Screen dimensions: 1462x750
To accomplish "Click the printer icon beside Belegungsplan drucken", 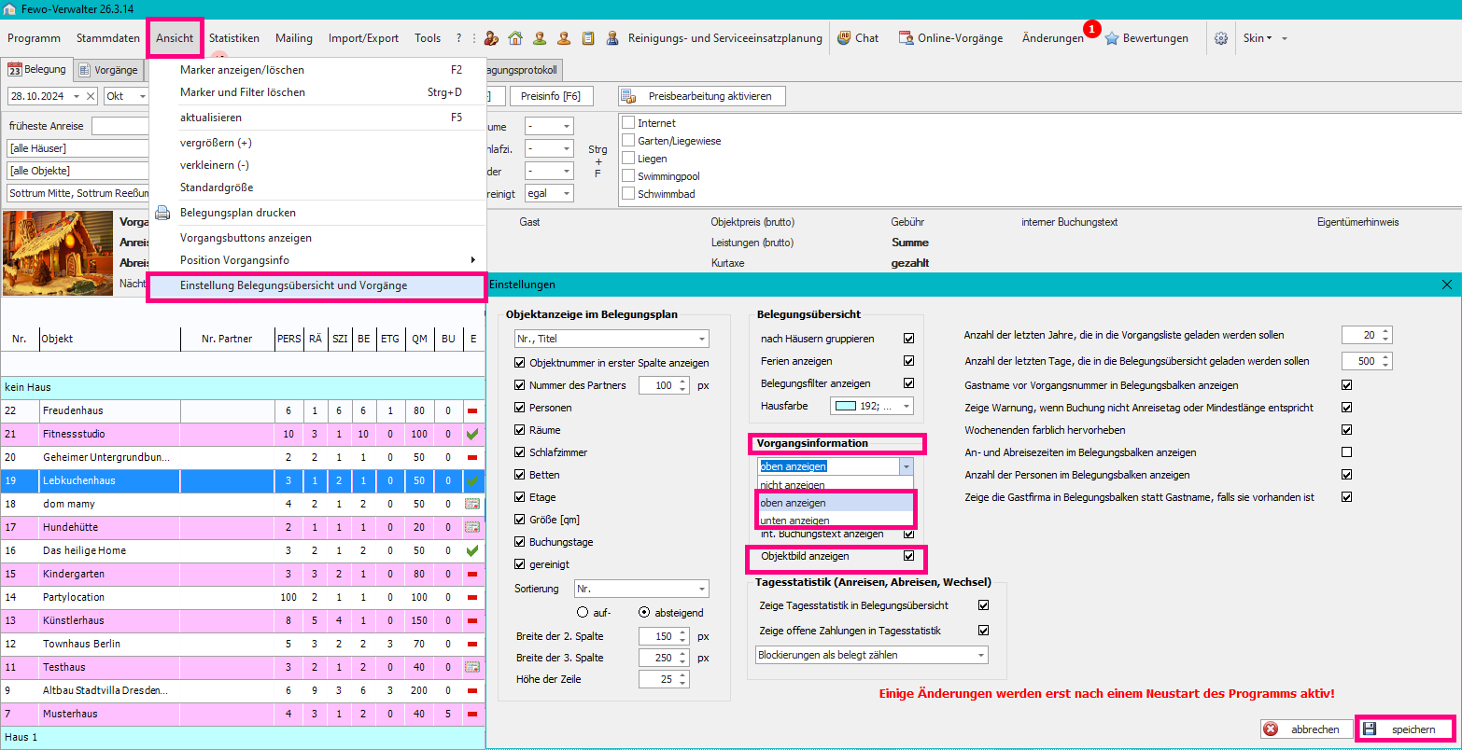I will [x=162, y=213].
